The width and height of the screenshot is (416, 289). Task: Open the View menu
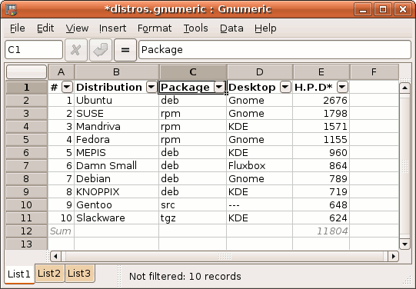coord(77,28)
